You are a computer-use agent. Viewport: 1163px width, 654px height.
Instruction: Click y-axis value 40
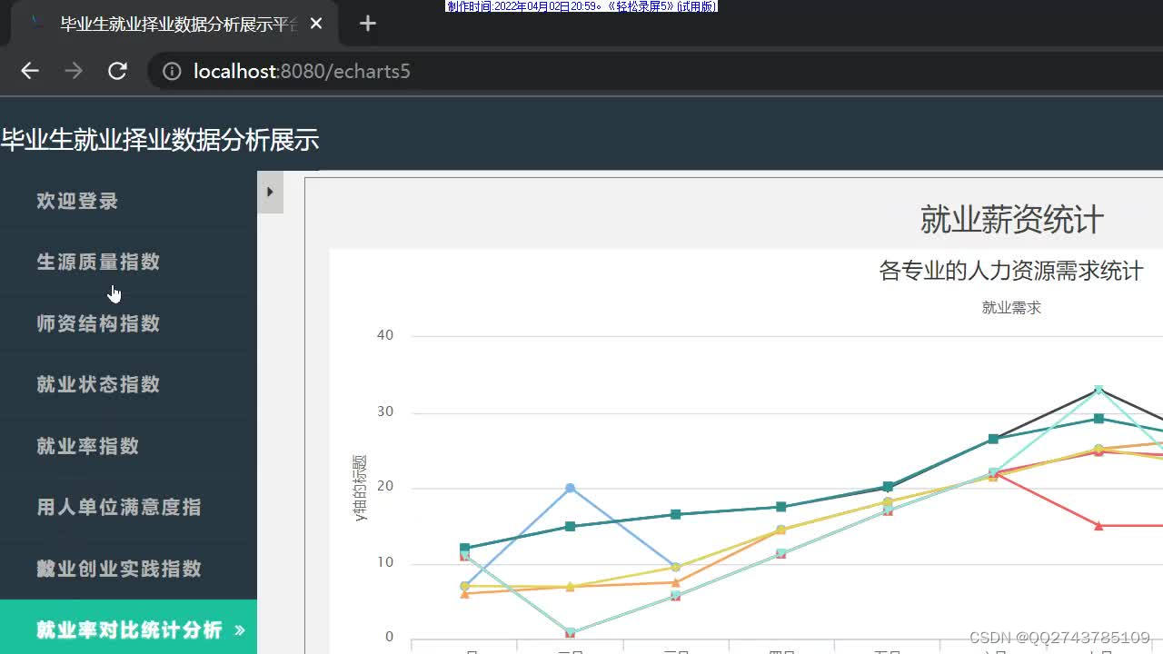(385, 335)
